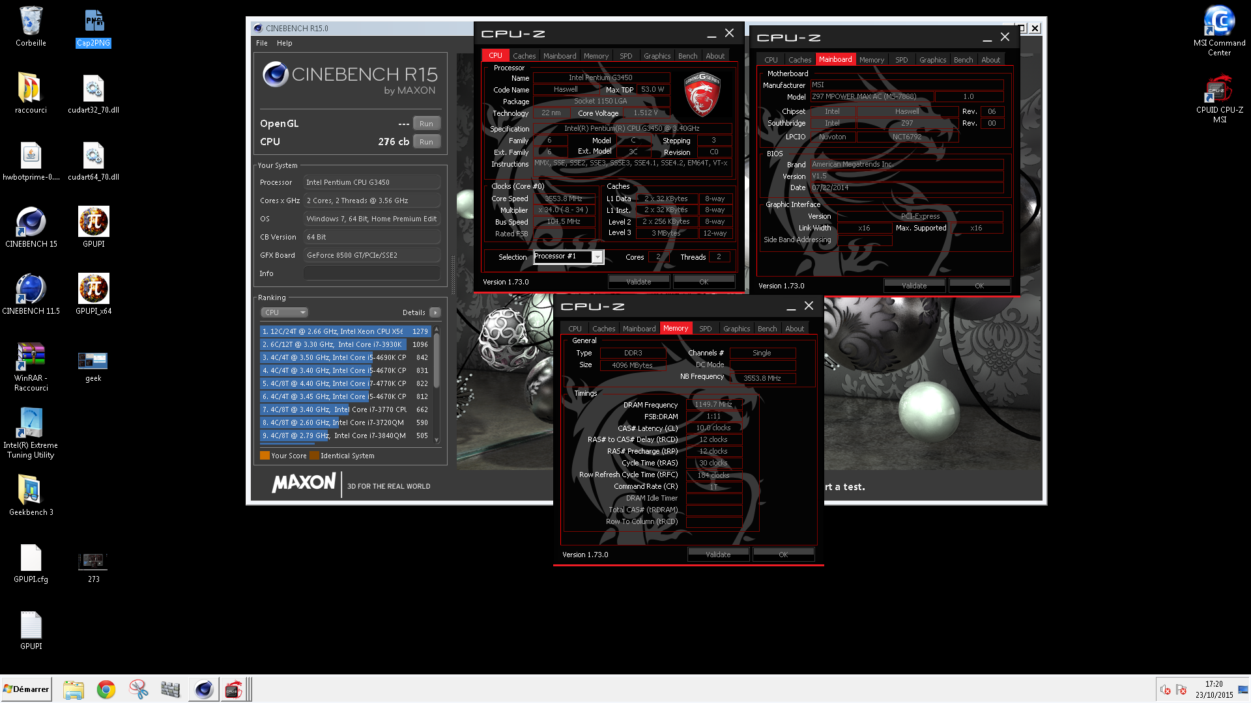Select ranking entry Core i7-3840QM 505

pos(345,435)
